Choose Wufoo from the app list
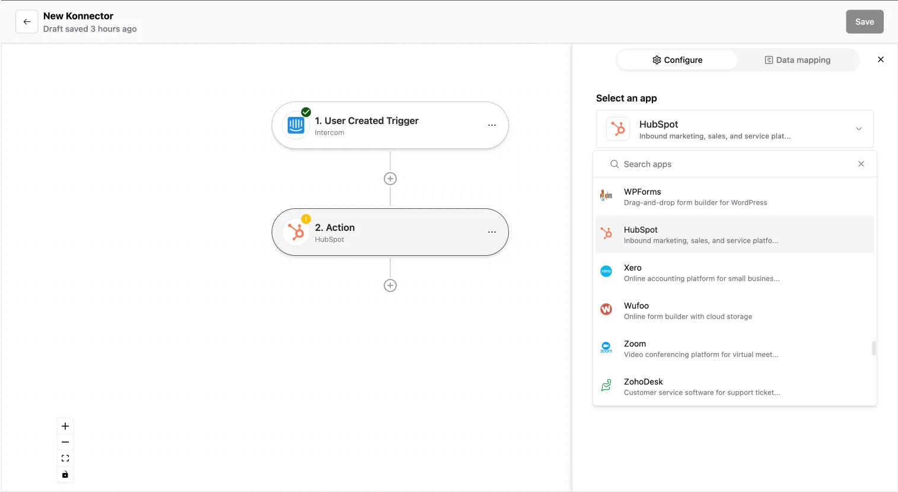The width and height of the screenshot is (898, 492). [734, 310]
